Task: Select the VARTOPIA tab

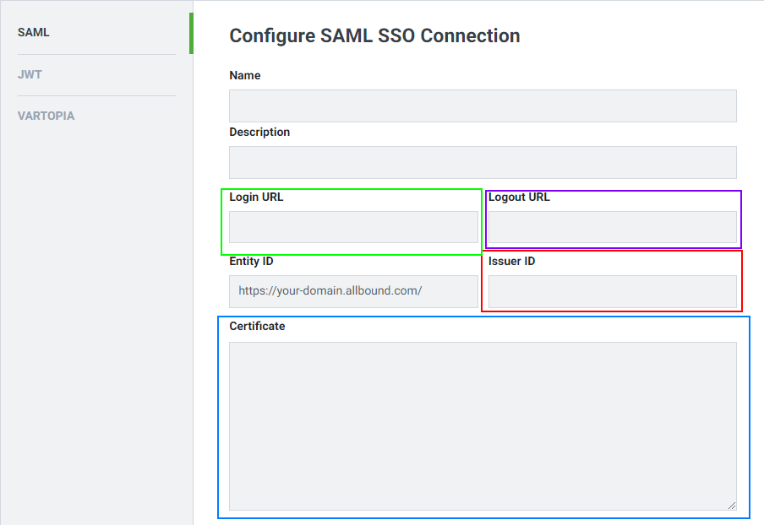Action: pyautogui.click(x=46, y=116)
